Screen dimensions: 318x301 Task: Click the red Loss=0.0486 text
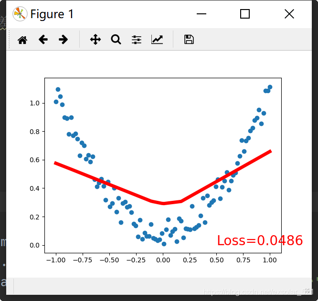[260, 240]
